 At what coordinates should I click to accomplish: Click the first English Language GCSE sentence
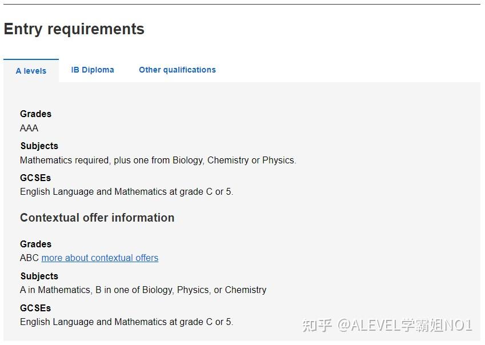tap(126, 192)
